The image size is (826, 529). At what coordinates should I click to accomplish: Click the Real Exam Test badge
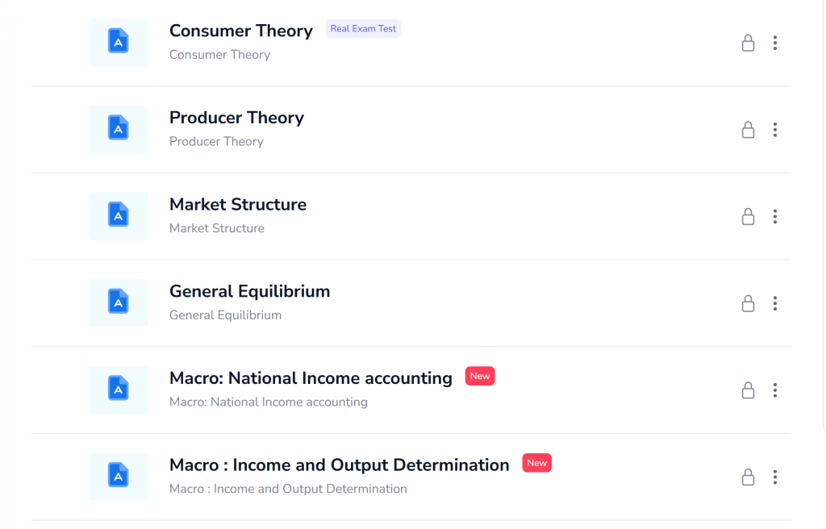click(362, 28)
